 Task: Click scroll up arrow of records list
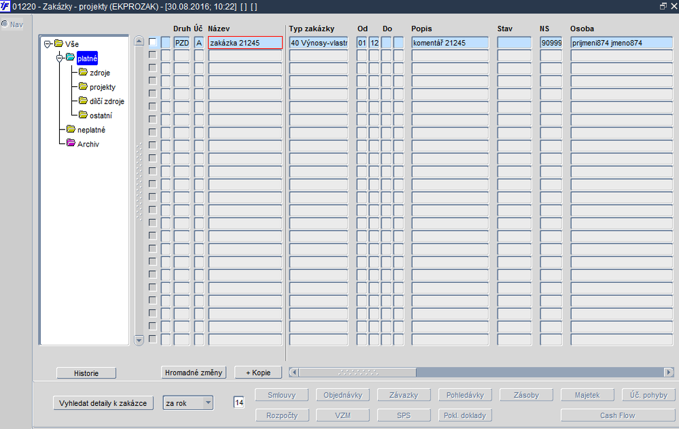point(139,41)
